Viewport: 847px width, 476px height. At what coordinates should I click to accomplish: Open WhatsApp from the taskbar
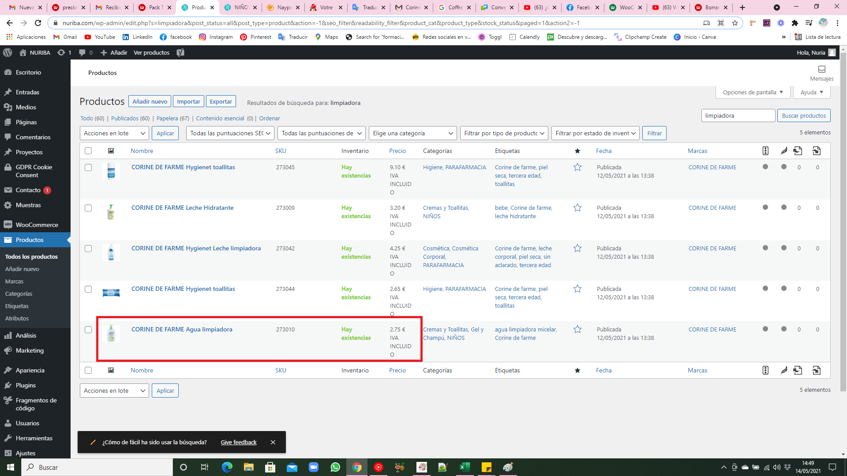click(x=335, y=467)
